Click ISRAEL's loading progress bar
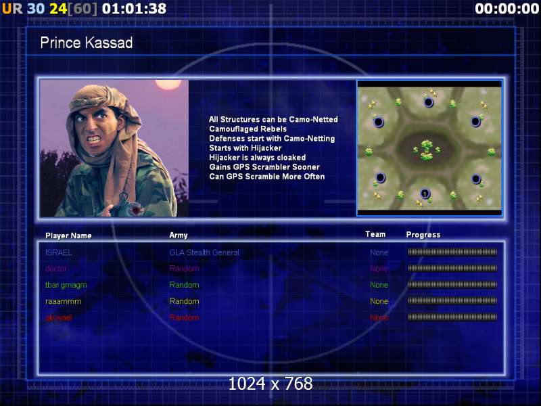The height and width of the screenshot is (406, 541). tap(452, 252)
